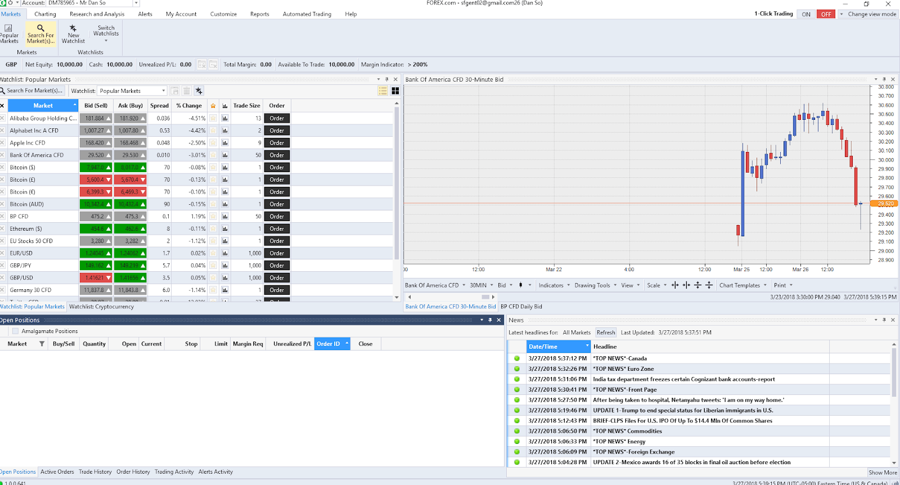This screenshot has height=485, width=900.
Task: Filter the Market column in Open Positions
Action: (42, 344)
